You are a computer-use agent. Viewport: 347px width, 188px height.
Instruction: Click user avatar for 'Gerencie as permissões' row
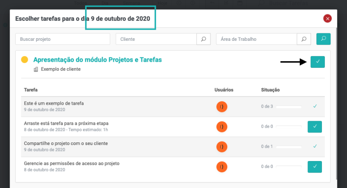tap(222, 166)
